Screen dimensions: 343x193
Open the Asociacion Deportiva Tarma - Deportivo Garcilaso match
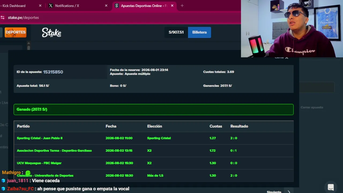tap(54, 151)
